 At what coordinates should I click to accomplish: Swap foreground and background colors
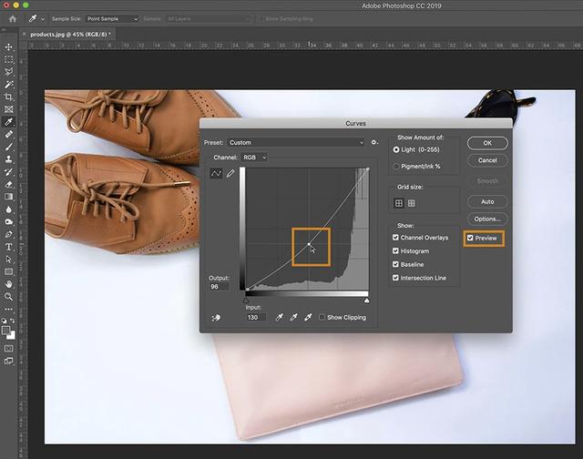pos(12,321)
